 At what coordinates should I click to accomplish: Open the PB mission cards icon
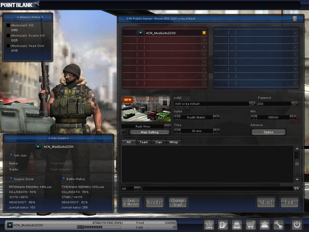(223, 224)
